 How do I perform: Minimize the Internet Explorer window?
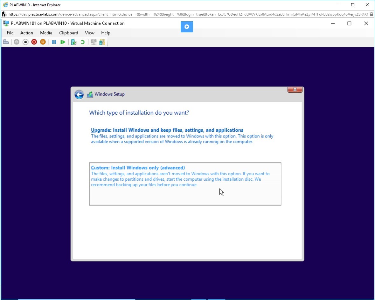pos(338,5)
